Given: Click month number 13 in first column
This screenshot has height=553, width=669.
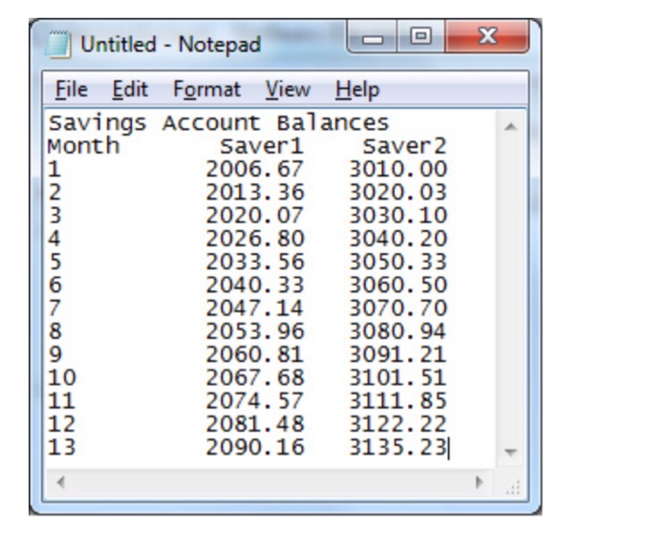Looking at the screenshot, I should [x=62, y=448].
